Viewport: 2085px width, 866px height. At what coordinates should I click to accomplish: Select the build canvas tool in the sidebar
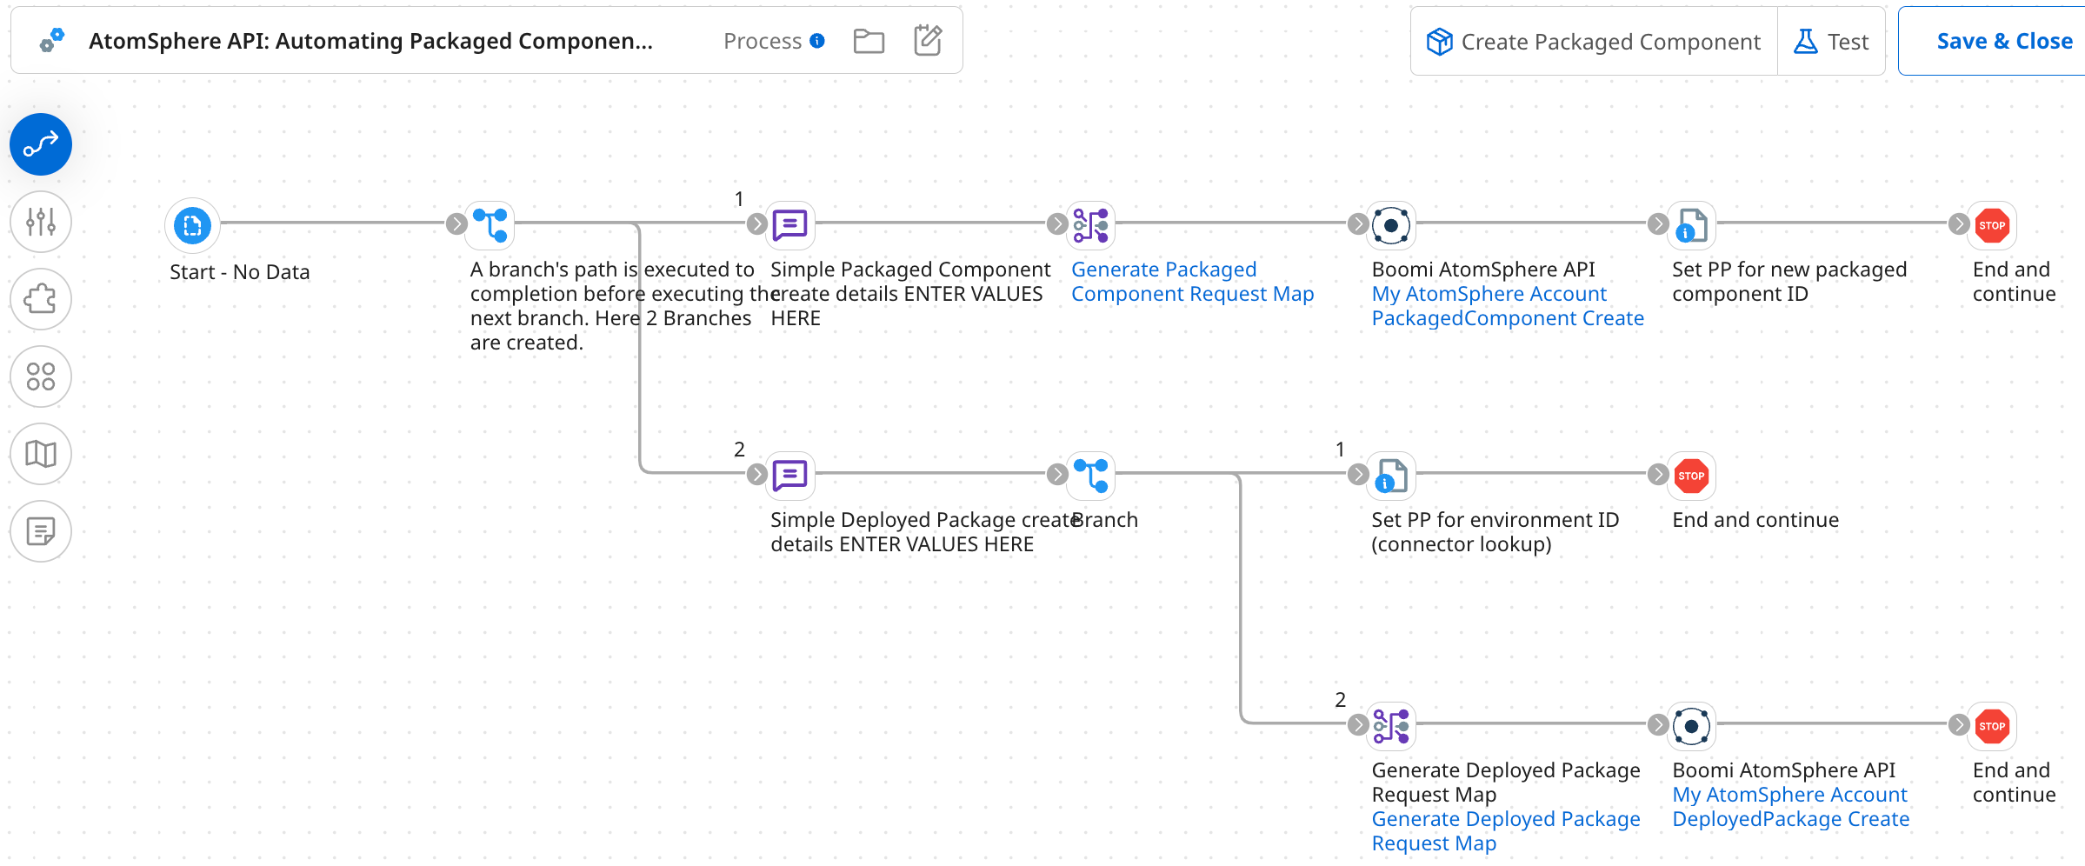(40, 144)
